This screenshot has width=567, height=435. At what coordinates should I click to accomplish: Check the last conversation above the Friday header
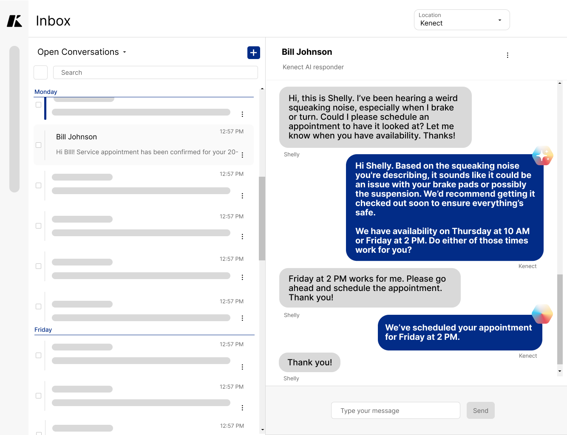[x=39, y=307]
